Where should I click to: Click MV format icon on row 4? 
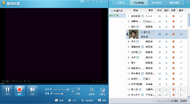pos(160,34)
